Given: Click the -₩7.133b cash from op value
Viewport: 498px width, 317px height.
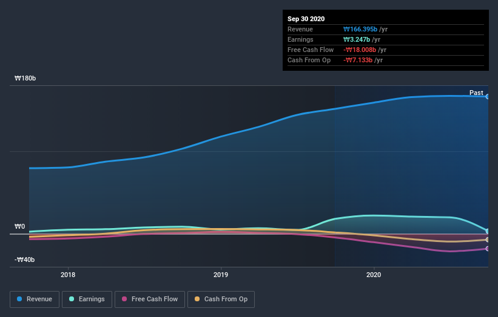Looking at the screenshot, I should pyautogui.click(x=358, y=60).
